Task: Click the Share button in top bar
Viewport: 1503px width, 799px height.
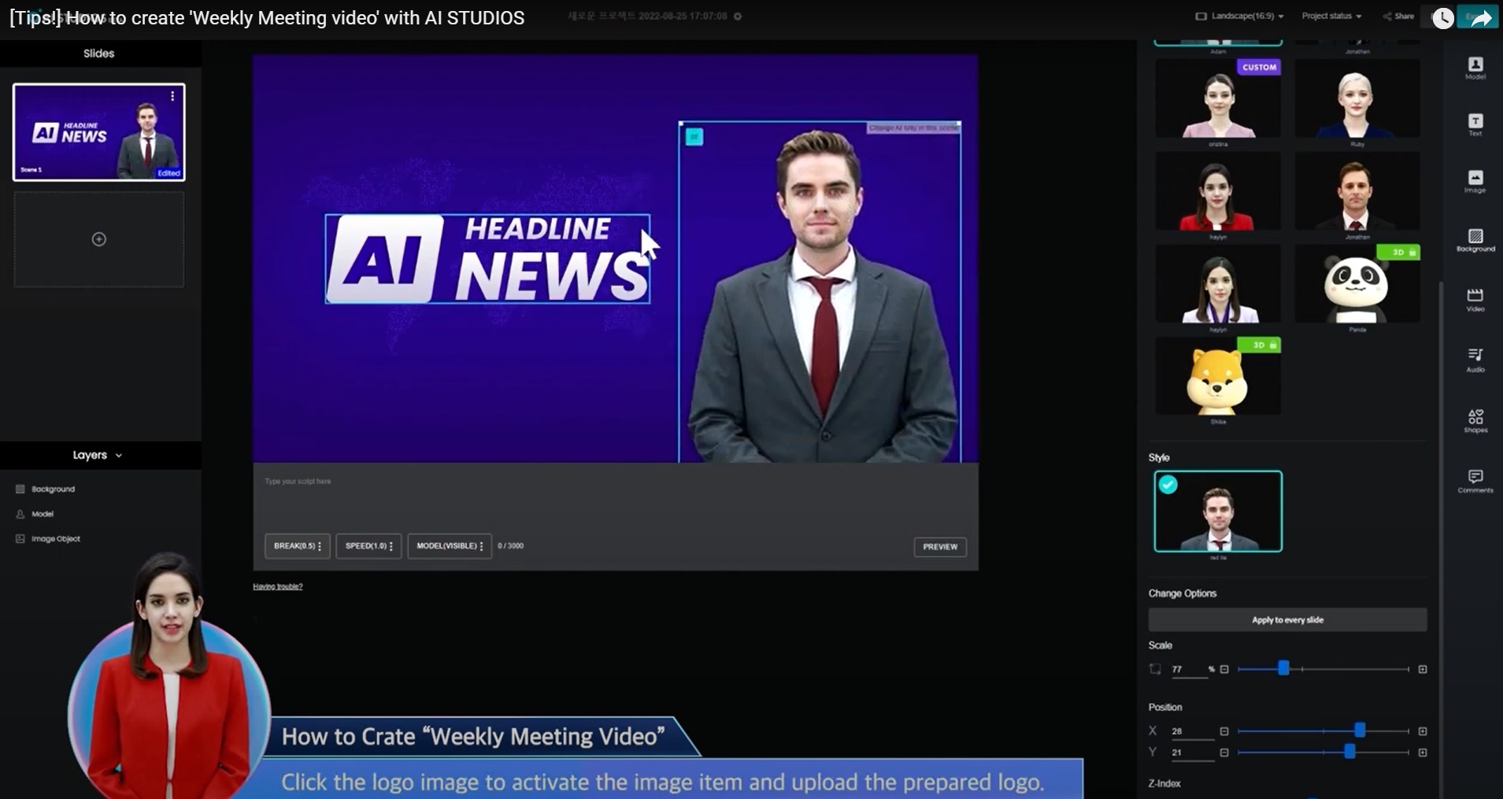Action: pos(1398,16)
